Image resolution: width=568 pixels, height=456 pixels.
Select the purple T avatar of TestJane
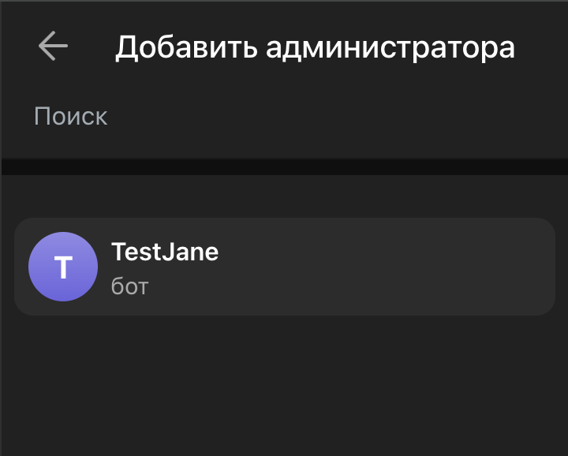(63, 267)
